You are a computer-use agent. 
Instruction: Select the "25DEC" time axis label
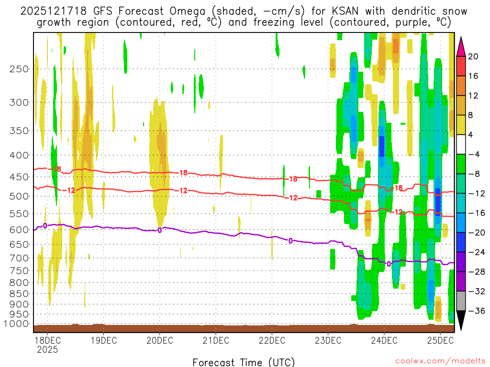pos(440,340)
